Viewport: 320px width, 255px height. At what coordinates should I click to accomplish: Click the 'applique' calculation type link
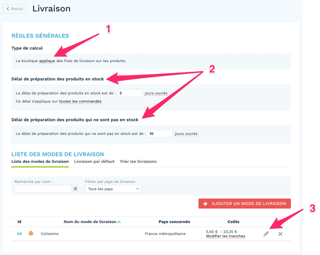tap(47, 61)
